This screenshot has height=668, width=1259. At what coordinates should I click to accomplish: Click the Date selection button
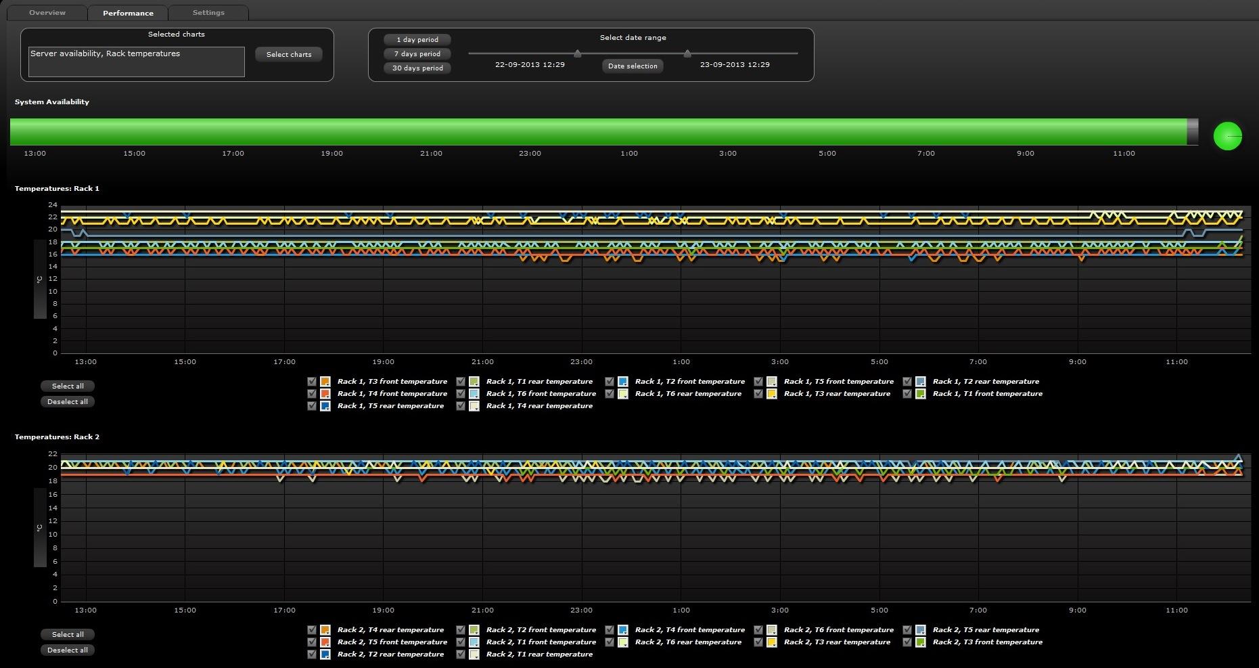[x=633, y=66]
